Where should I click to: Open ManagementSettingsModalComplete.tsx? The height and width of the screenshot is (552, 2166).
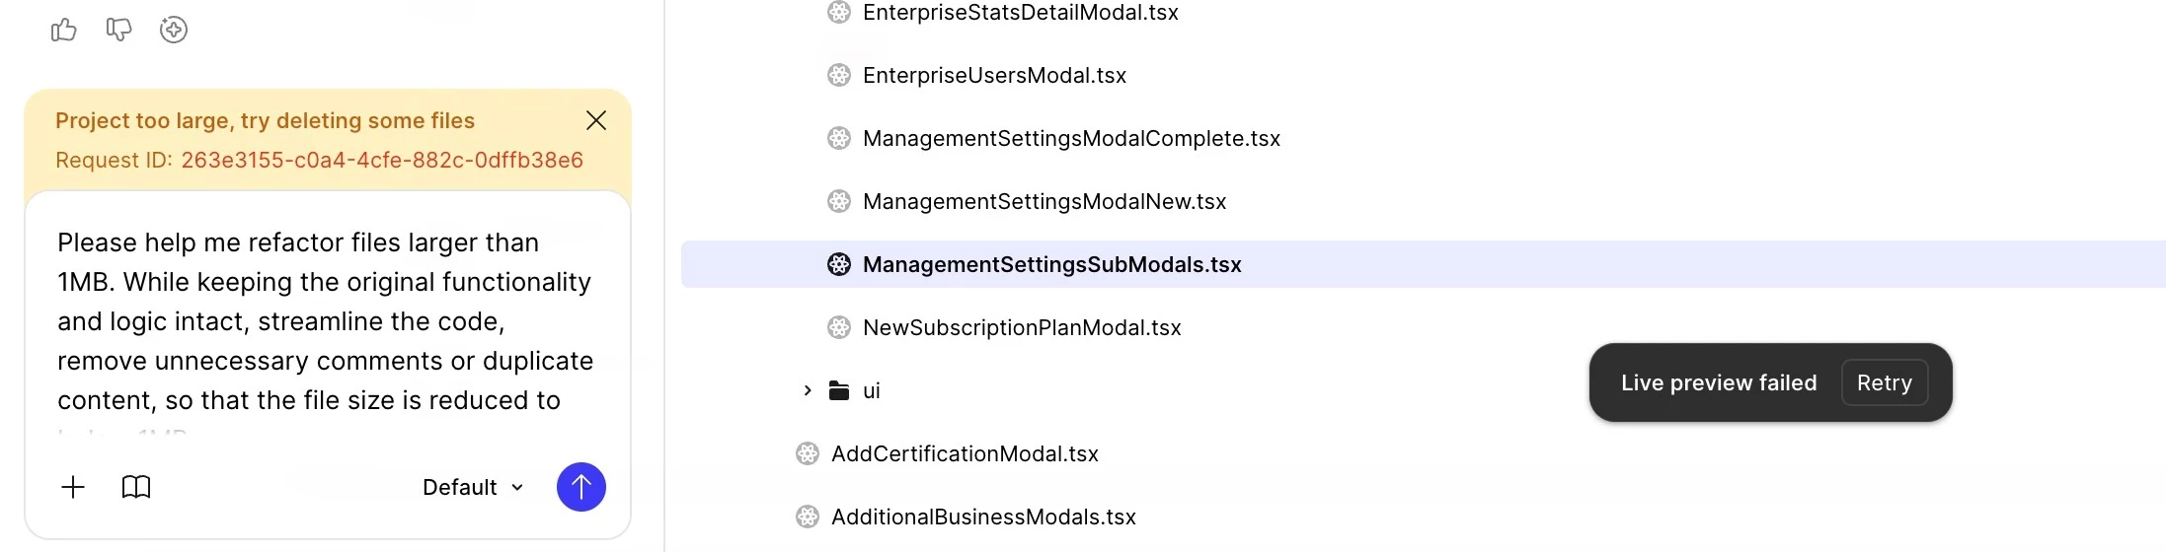(x=1071, y=138)
